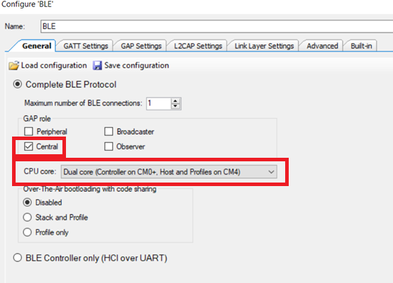
Task: Enable the Peripheral GAP role checkbox
Action: (x=28, y=132)
